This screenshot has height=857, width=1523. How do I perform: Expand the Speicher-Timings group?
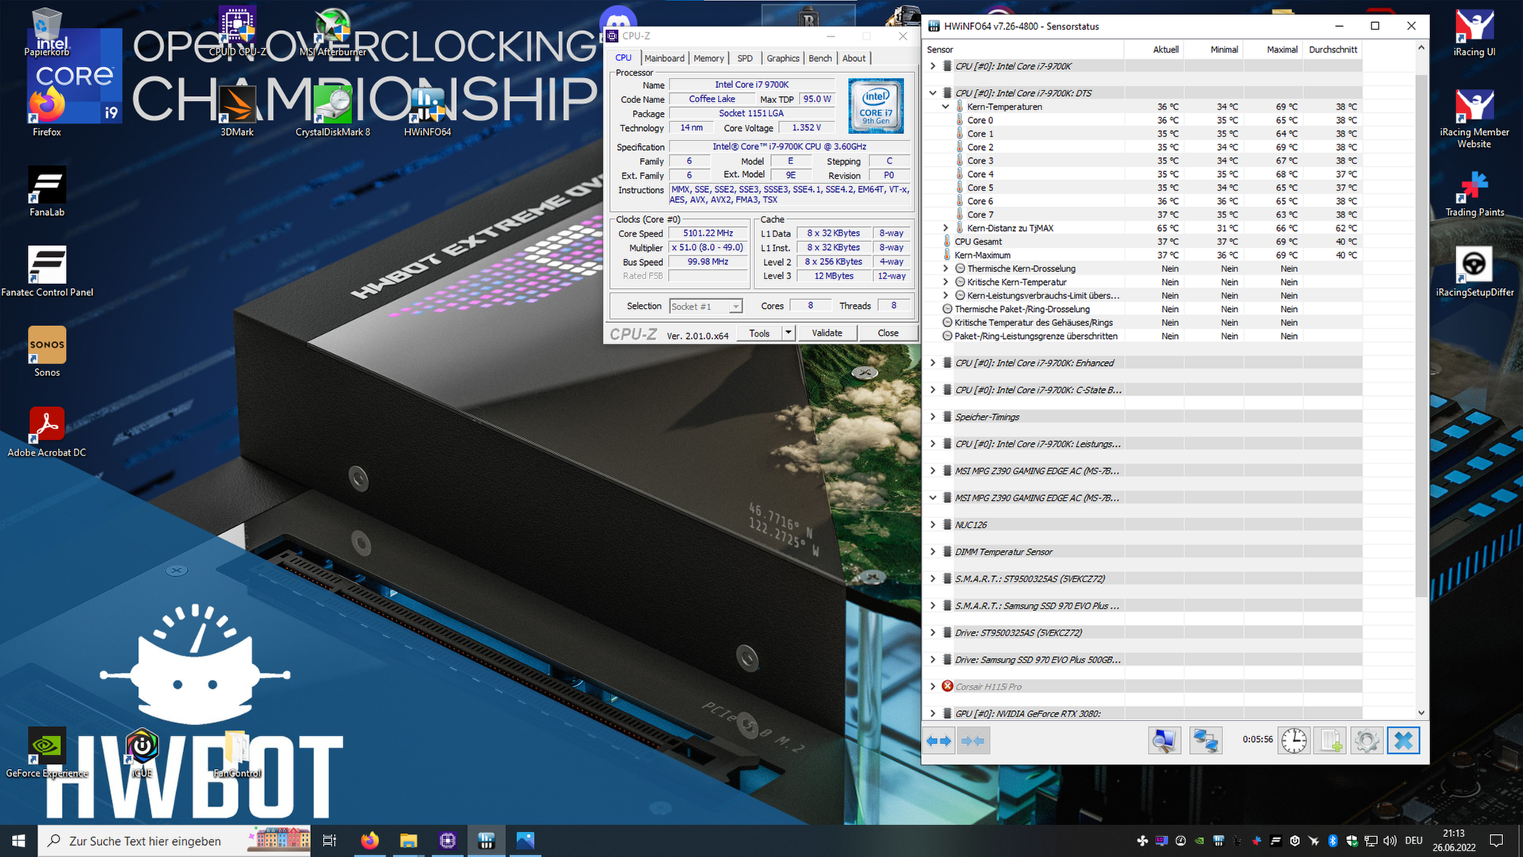pos(933,417)
